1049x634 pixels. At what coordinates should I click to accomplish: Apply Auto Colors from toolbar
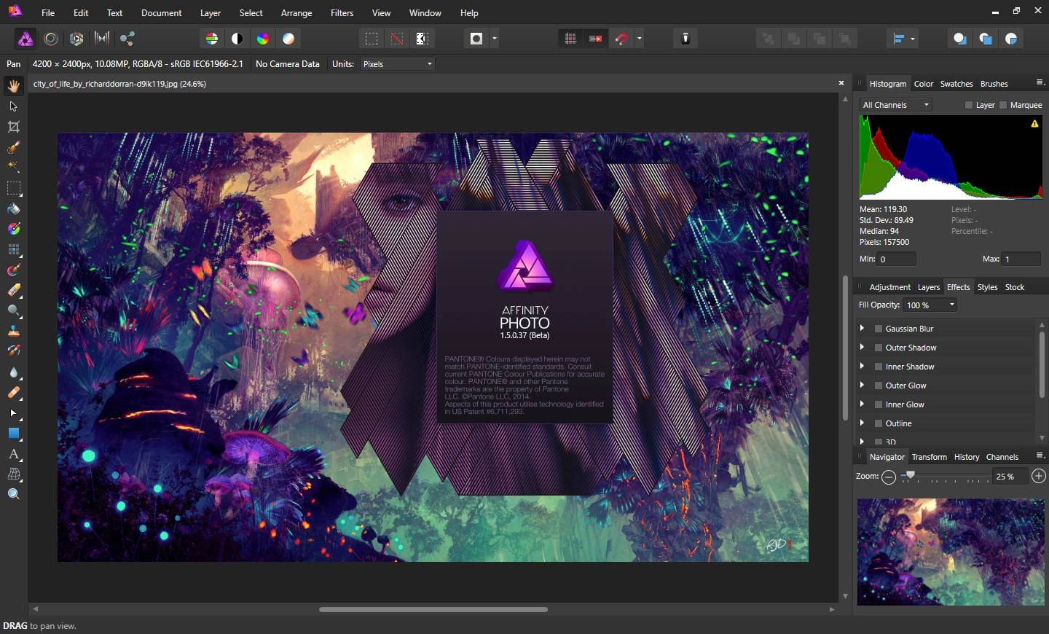click(263, 39)
